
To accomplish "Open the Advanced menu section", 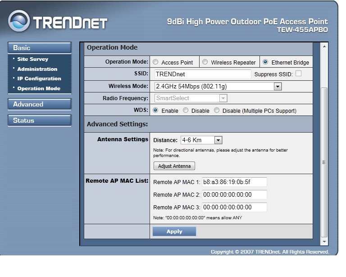I will coord(40,104).
